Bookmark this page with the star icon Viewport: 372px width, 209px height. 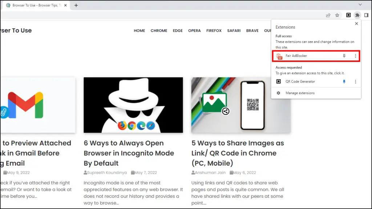337,15
